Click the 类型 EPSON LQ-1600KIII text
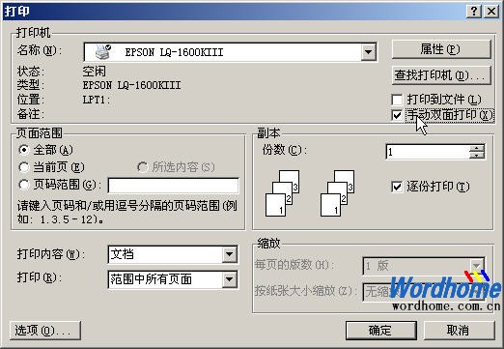Screen dimensions: 504x349 (131, 85)
